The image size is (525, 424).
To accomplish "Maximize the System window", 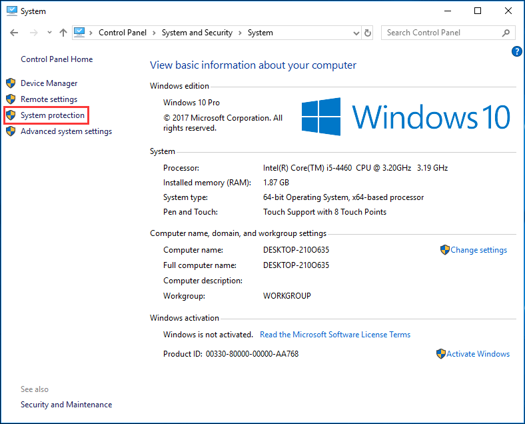I will (478, 11).
